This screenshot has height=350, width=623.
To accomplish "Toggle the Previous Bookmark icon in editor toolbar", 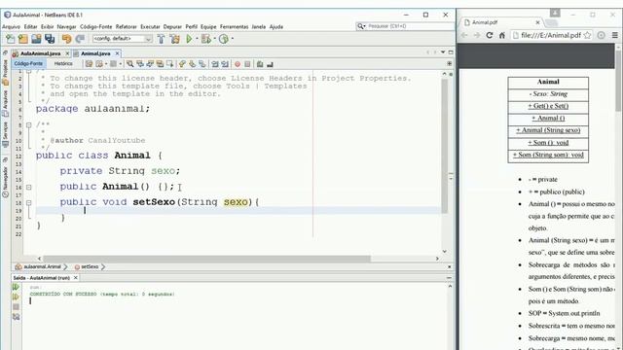I will [182, 64].
